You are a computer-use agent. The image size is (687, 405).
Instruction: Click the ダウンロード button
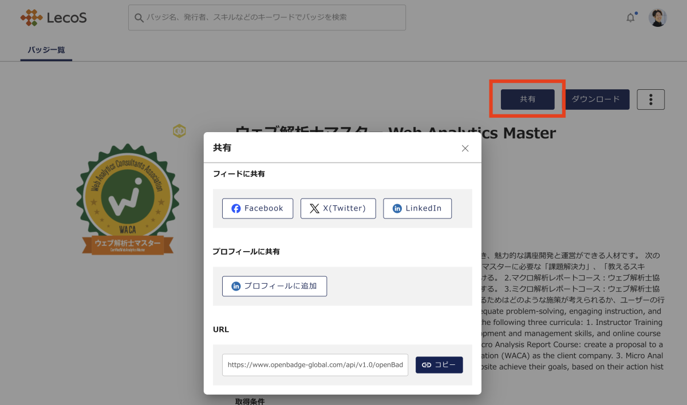tap(596, 100)
